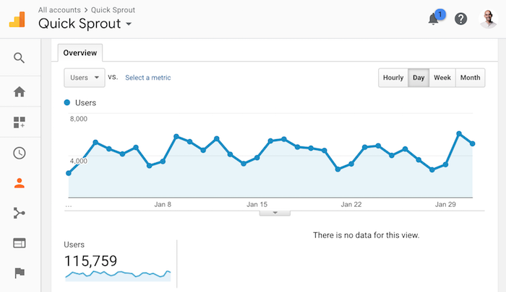Screen dimensions: 506x292
Task: Open Conversions flag icon
Action: (x=20, y=273)
